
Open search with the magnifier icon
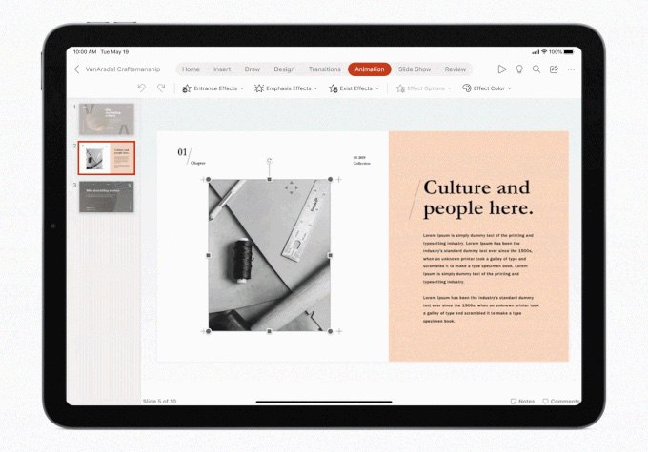(537, 69)
